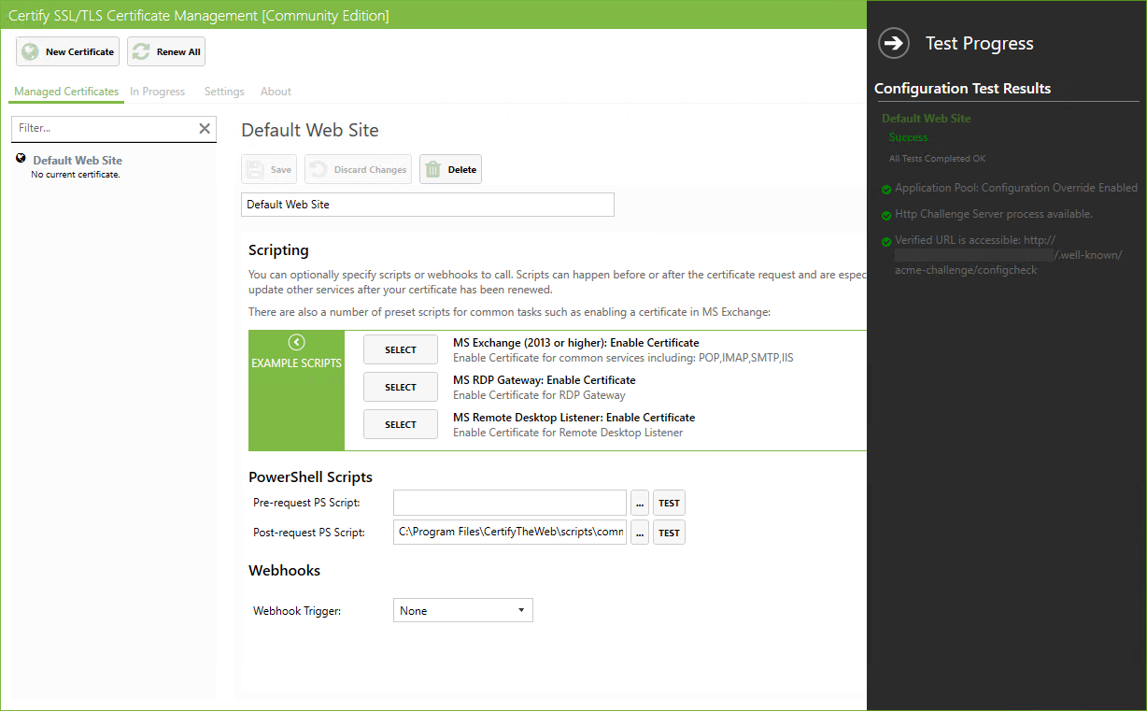Test the Pre-request PS Script

pyautogui.click(x=669, y=503)
